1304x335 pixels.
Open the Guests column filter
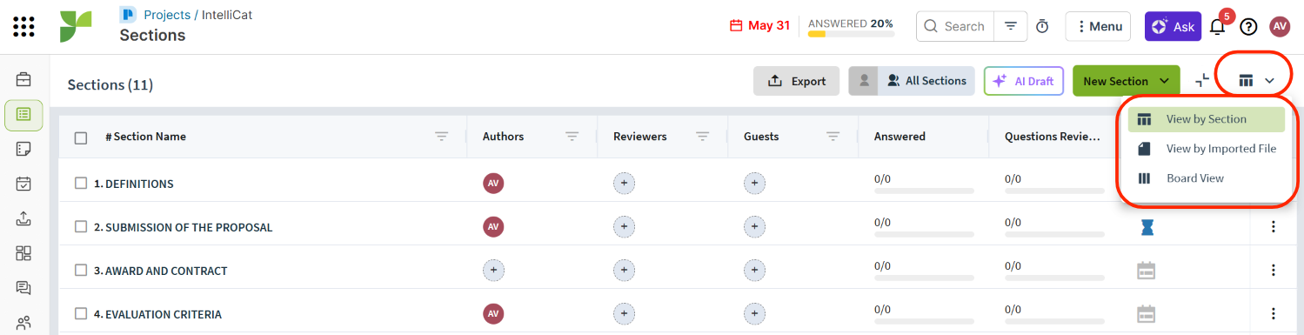[833, 137]
